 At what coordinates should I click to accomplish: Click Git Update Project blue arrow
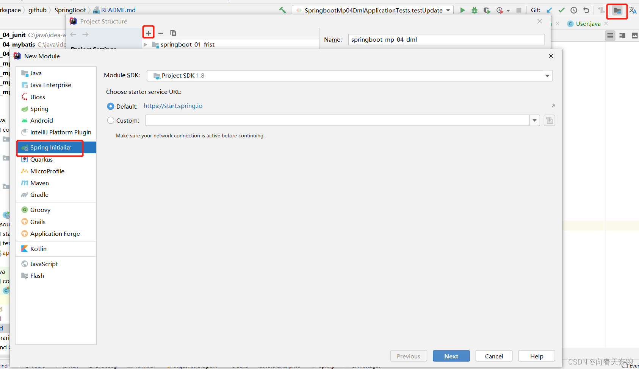click(x=549, y=10)
